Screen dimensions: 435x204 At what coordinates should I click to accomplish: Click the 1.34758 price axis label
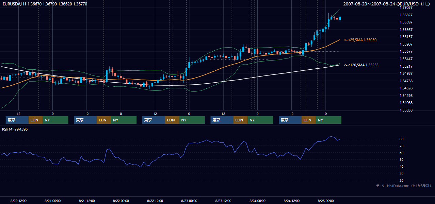coord(406,81)
